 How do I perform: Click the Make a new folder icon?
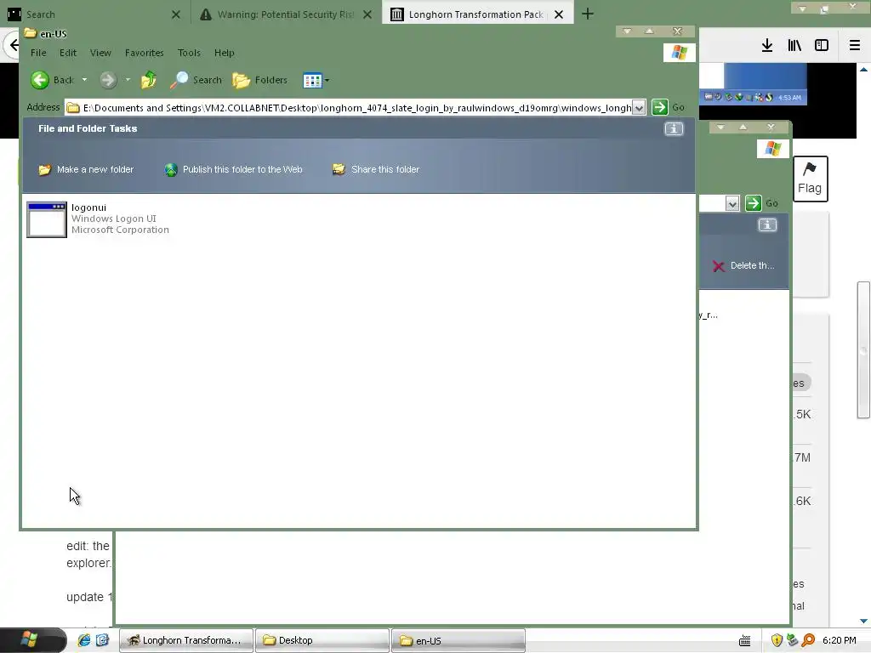pos(44,169)
